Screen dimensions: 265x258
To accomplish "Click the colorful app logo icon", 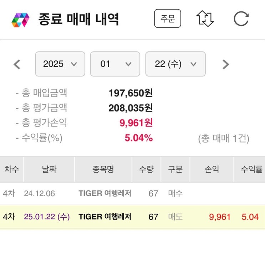I will (x=20, y=20).
